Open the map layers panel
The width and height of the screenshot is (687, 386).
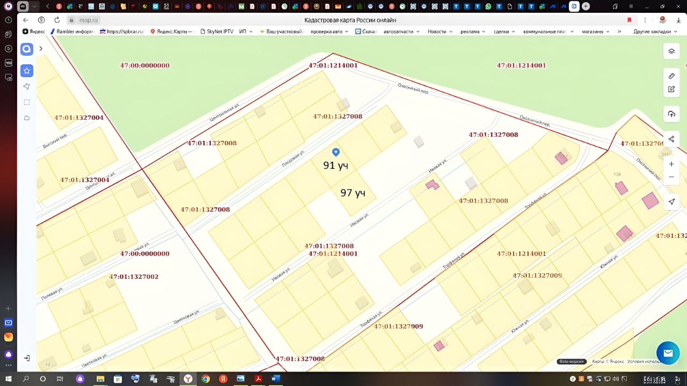pos(671,51)
